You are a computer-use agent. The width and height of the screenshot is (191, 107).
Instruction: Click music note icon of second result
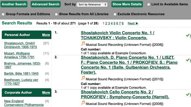(x=83, y=78)
